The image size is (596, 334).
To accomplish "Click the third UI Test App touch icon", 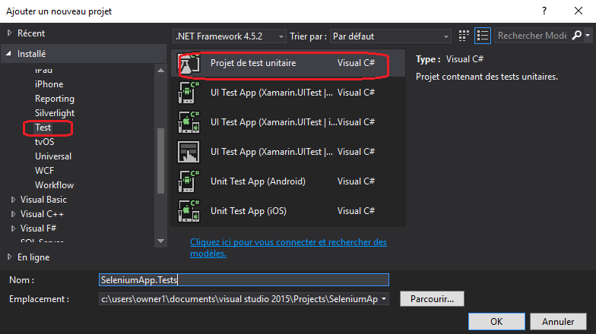I will click(189, 151).
